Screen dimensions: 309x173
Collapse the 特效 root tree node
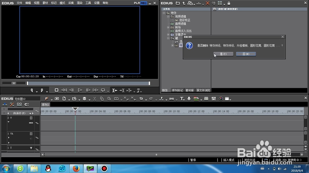click(164, 13)
